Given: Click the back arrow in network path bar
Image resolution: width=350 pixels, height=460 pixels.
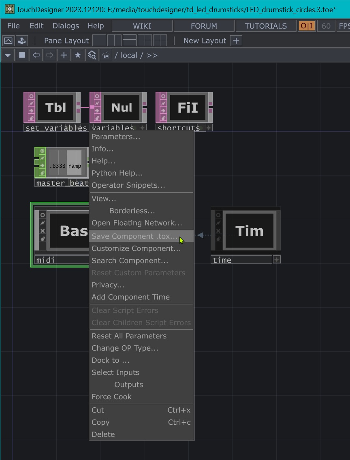Looking at the screenshot, I should coord(36,55).
